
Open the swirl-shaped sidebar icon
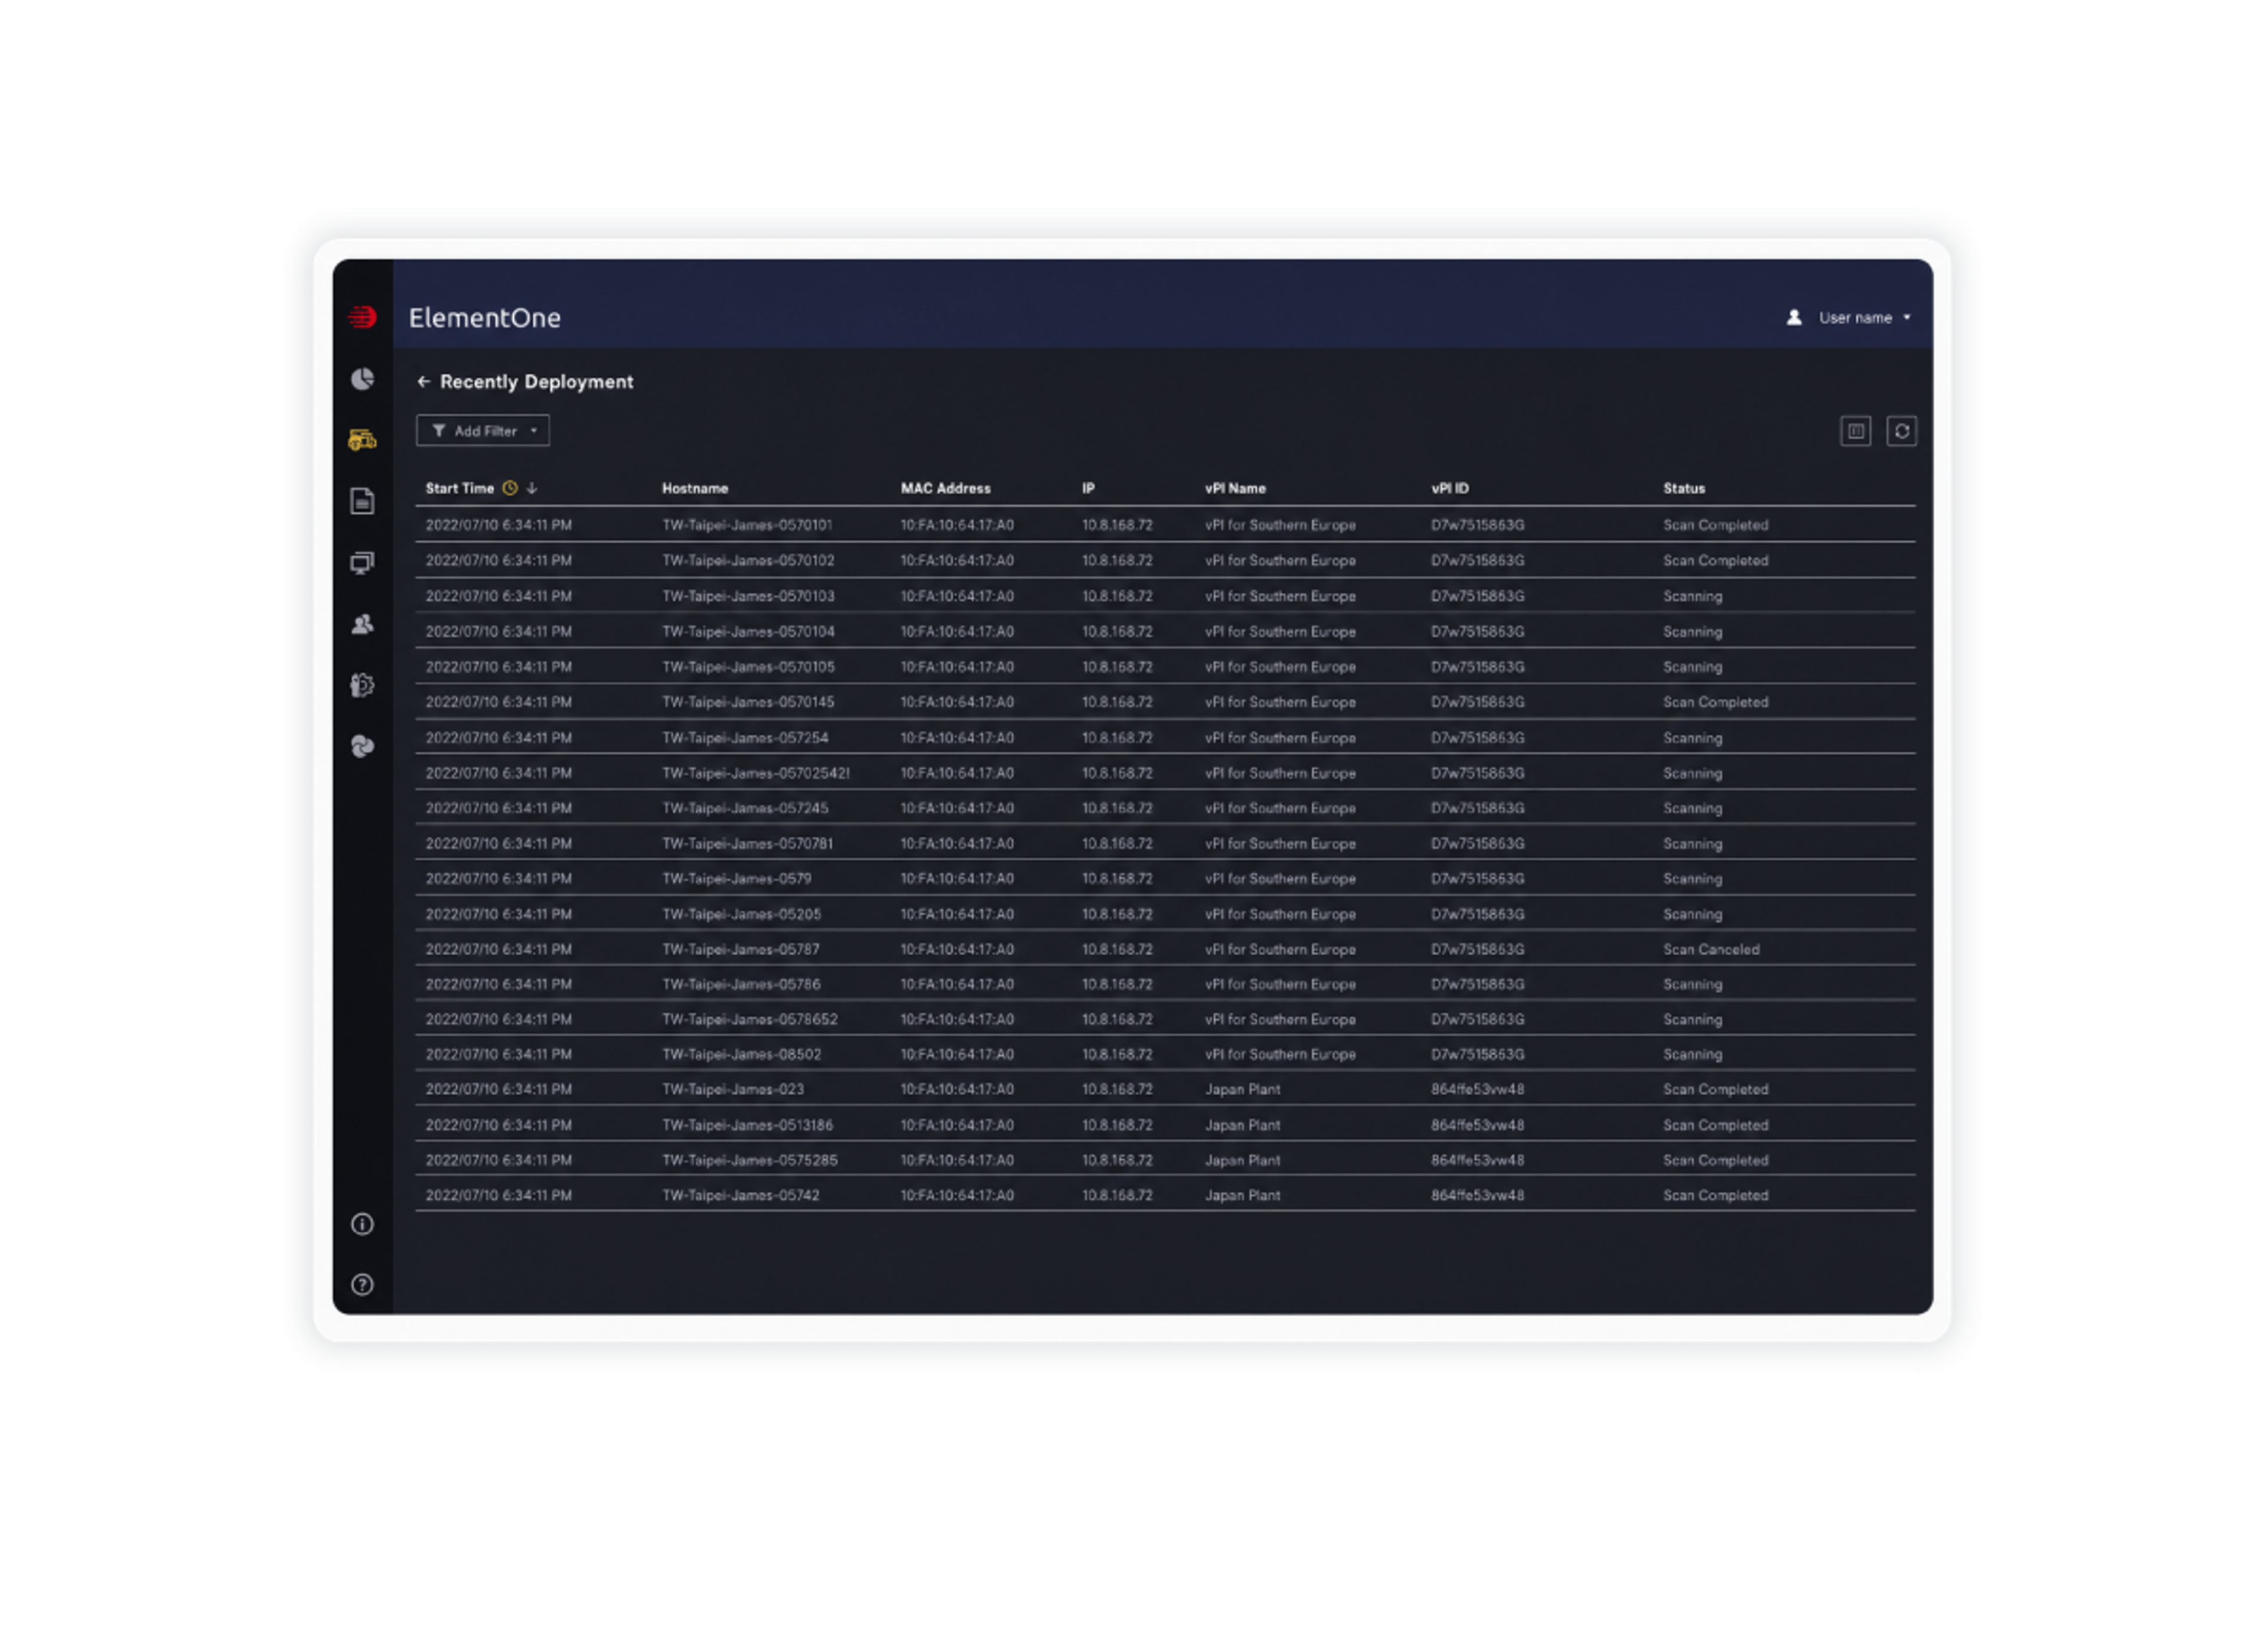pyautogui.click(x=362, y=746)
